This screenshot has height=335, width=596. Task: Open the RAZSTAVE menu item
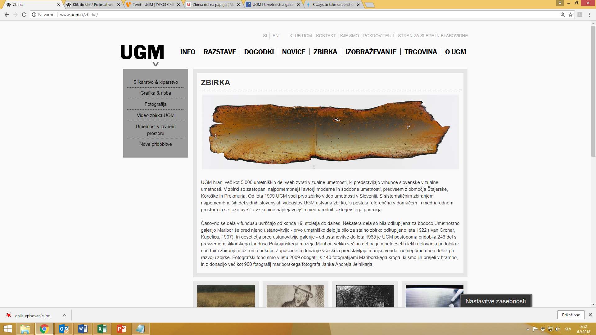(220, 52)
